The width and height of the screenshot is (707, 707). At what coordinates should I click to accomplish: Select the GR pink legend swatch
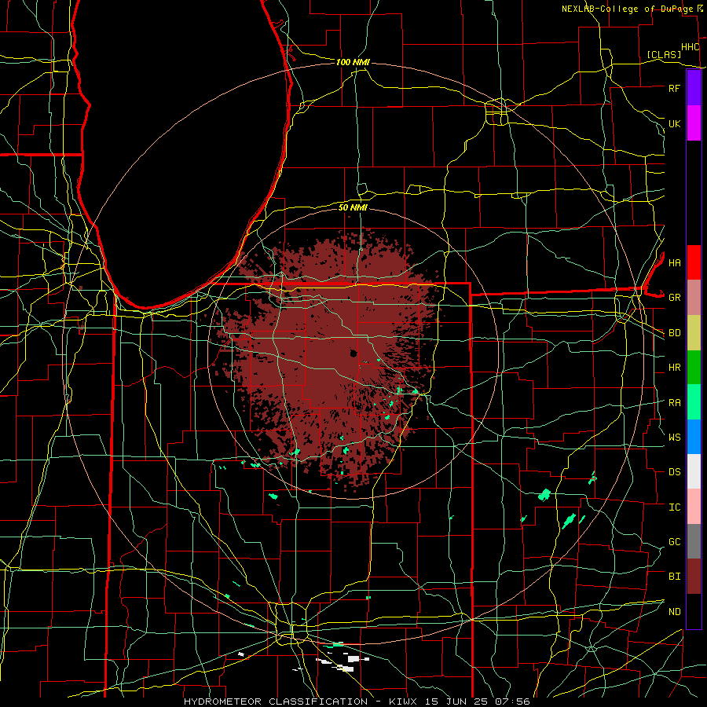(694, 297)
